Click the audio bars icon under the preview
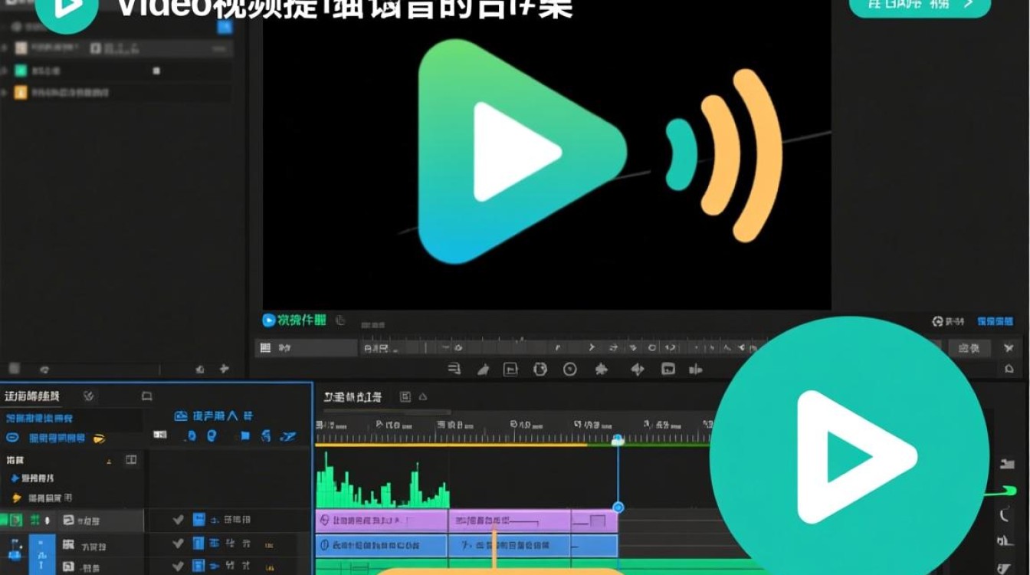 (x=696, y=370)
